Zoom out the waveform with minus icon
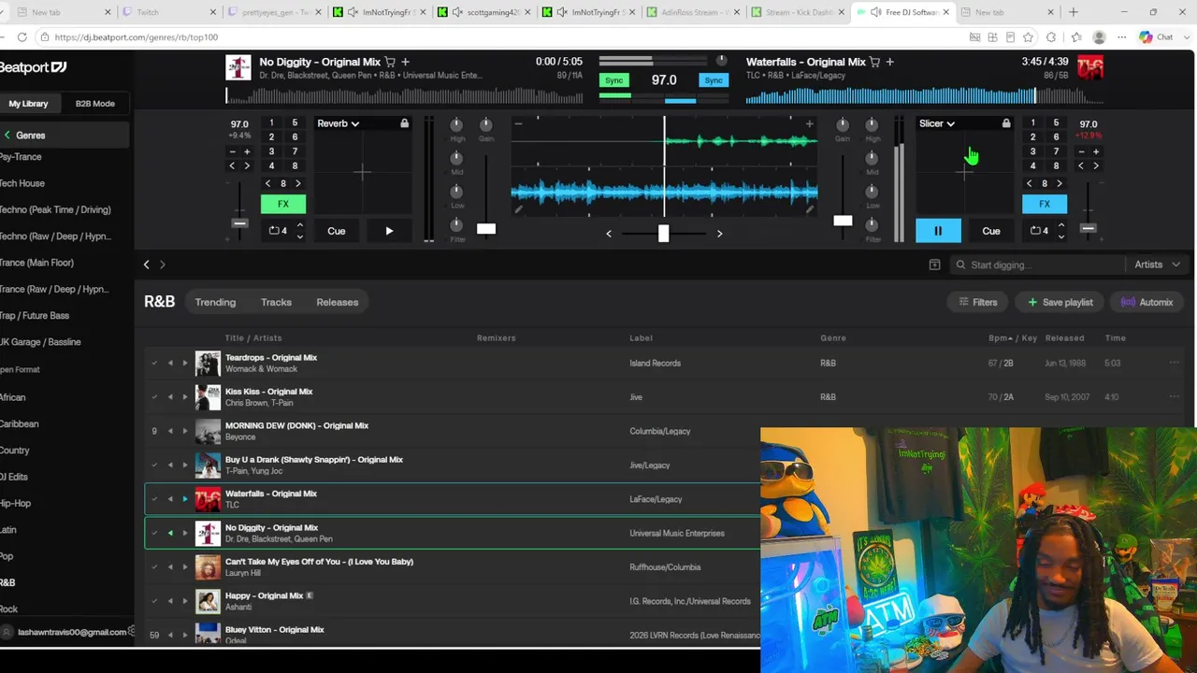This screenshot has height=673, width=1197. pyautogui.click(x=518, y=123)
